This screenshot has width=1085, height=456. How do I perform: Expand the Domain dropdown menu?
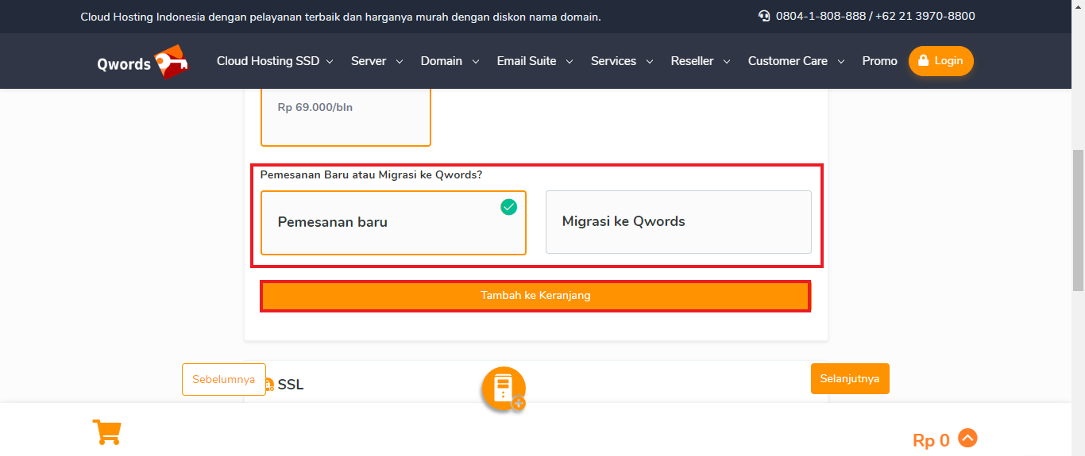pos(450,61)
